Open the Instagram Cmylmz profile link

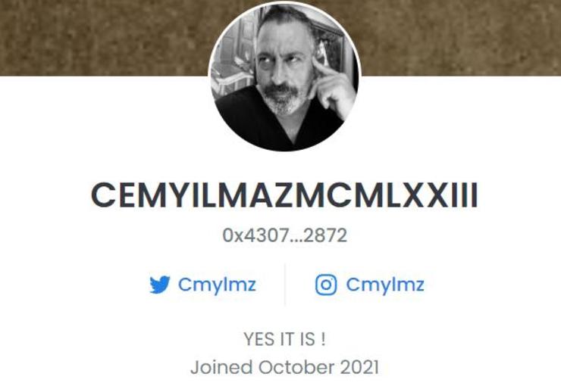coord(385,285)
